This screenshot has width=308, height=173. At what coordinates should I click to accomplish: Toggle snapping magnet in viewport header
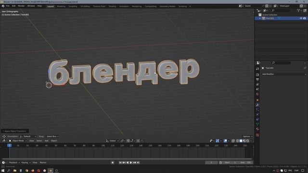(x=128, y=141)
